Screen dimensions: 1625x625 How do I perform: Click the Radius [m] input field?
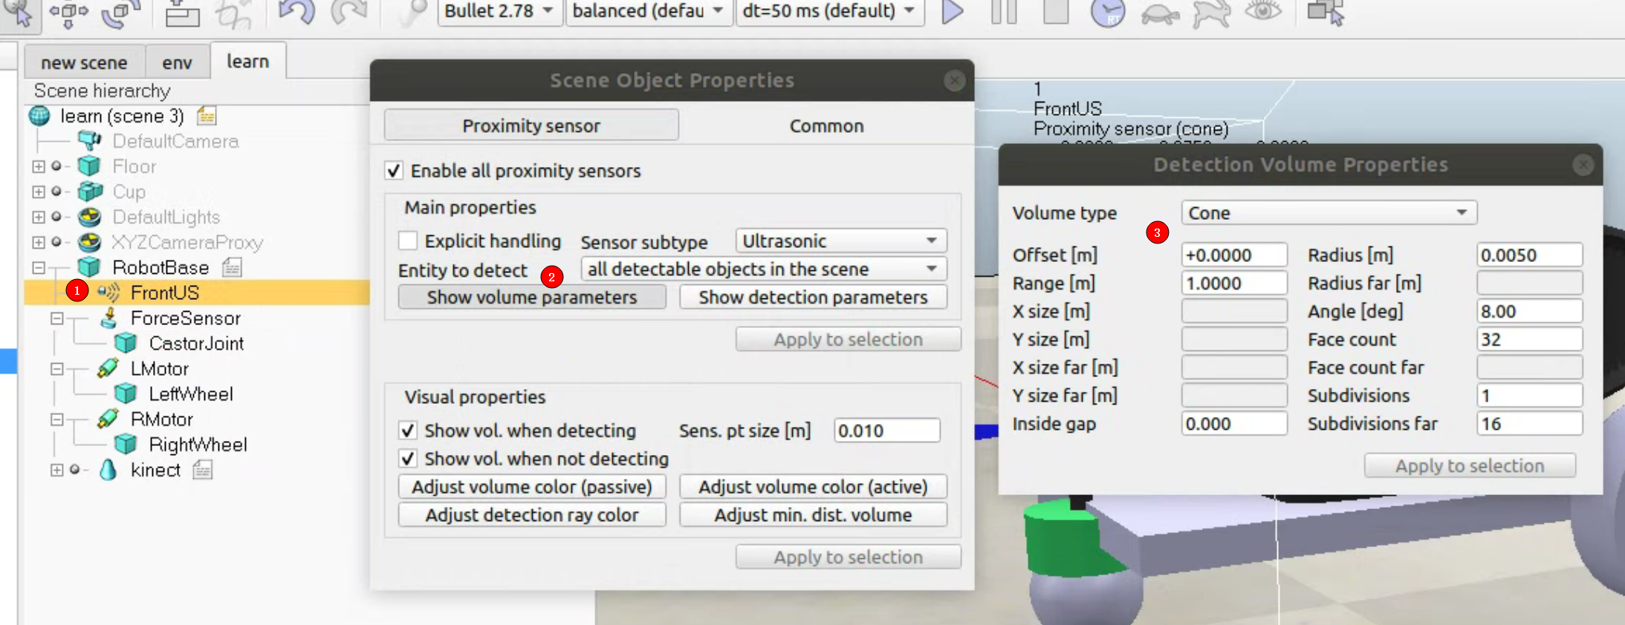click(1529, 255)
